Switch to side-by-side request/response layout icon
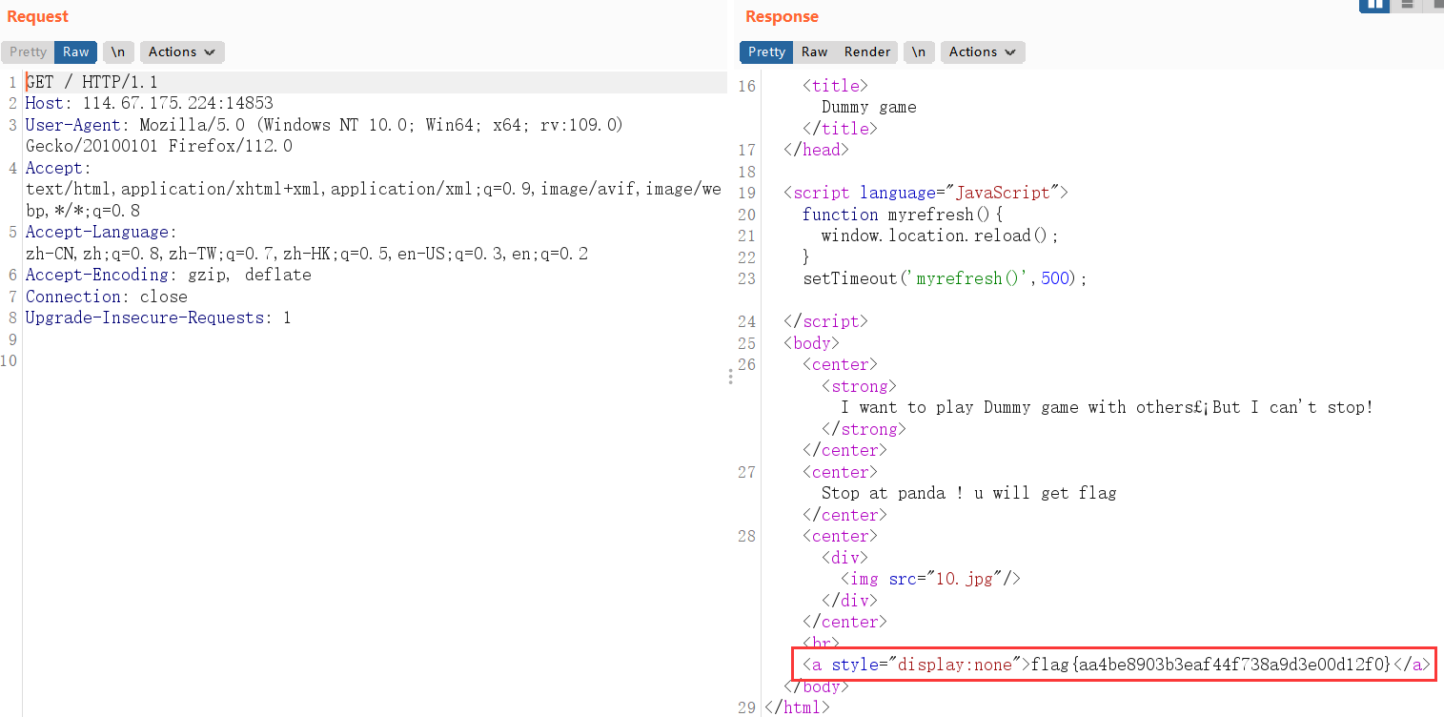1444x717 pixels. point(1374,4)
